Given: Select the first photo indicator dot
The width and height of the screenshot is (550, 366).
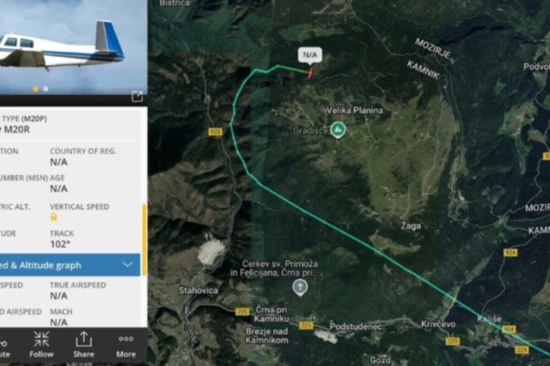Looking at the screenshot, I should click(36, 89).
